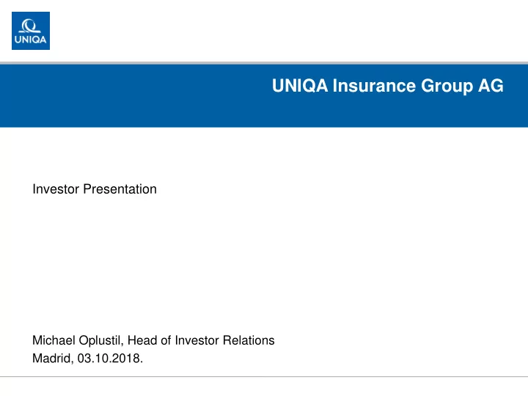
Task: Click the date 03.10.2018
Action: (109, 358)
